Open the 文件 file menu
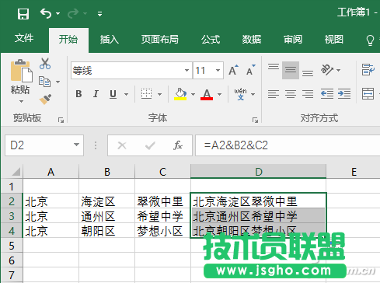The width and height of the screenshot is (380, 283). coord(24,38)
